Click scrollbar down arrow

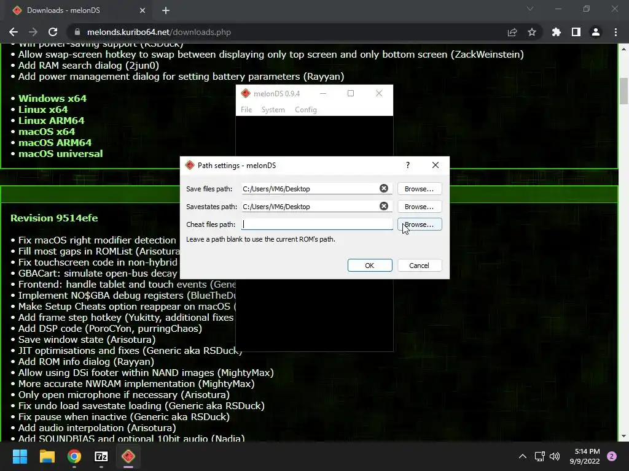(623, 436)
